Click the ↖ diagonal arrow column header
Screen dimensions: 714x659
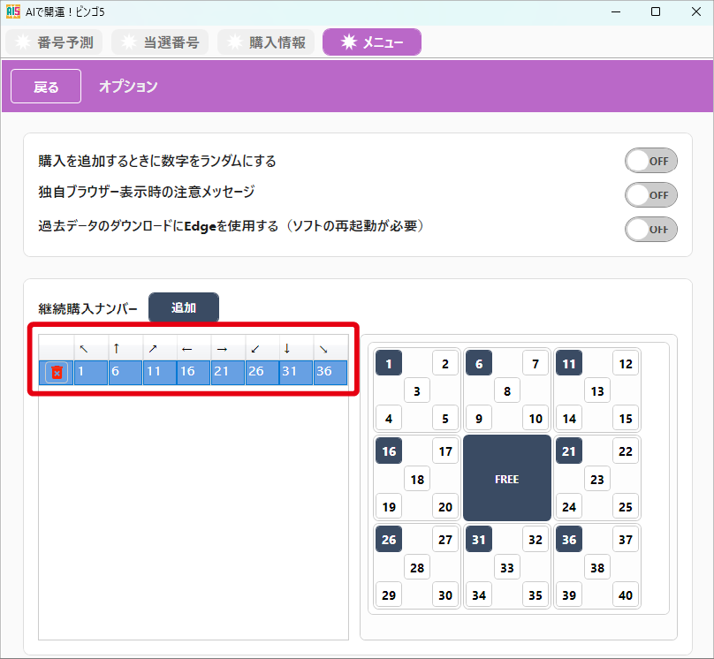click(x=85, y=347)
